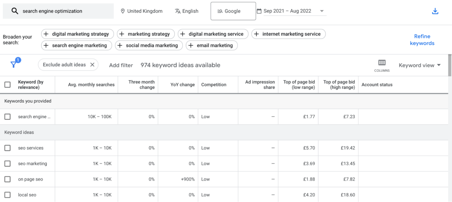
Task: Open the Google search network selector
Action: click(233, 11)
